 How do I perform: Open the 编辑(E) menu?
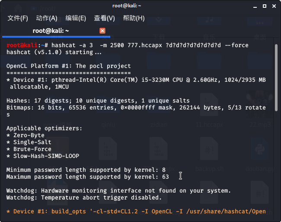76,18
